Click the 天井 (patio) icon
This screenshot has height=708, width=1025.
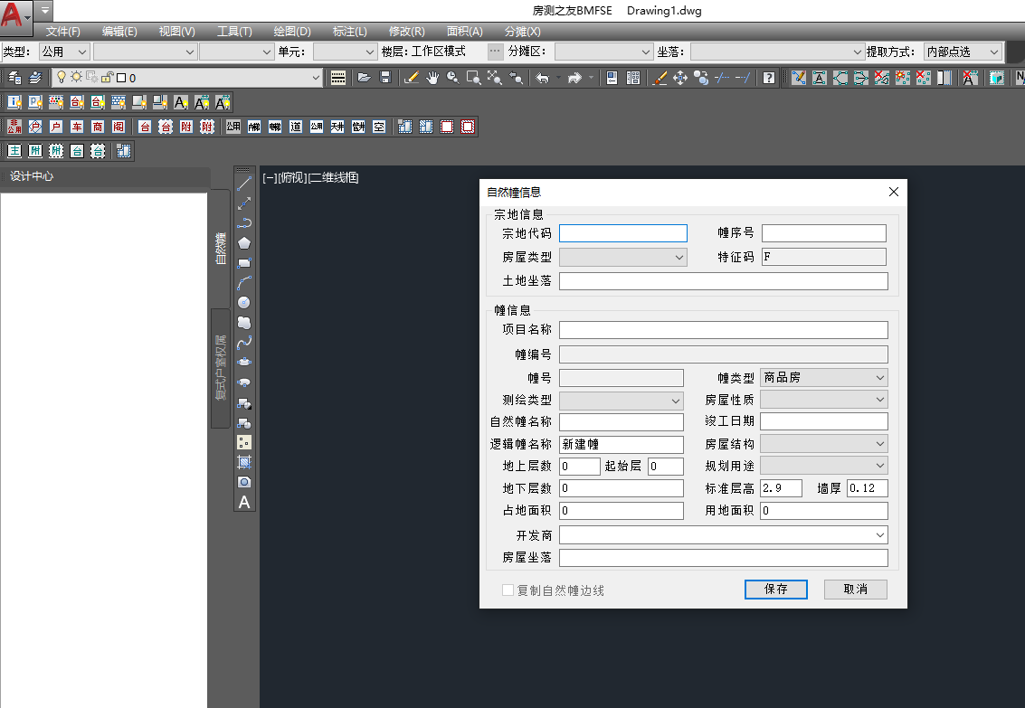point(337,127)
